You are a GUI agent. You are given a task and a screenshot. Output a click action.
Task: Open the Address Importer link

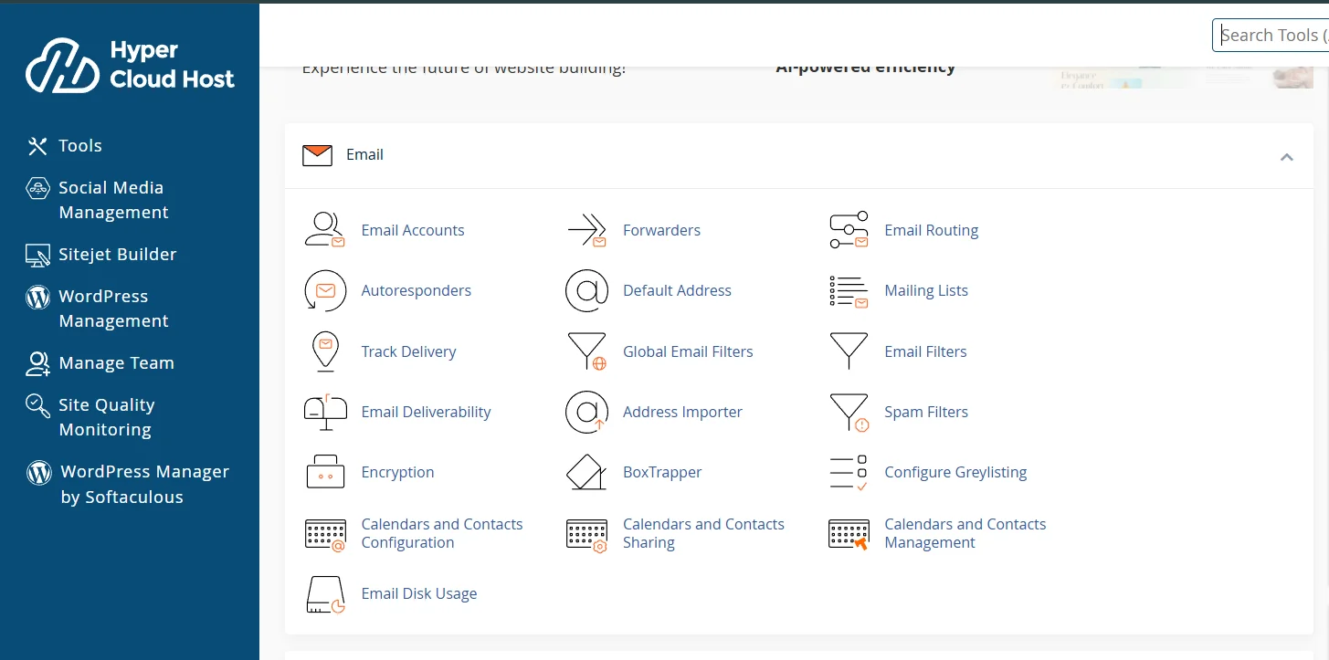click(682, 412)
